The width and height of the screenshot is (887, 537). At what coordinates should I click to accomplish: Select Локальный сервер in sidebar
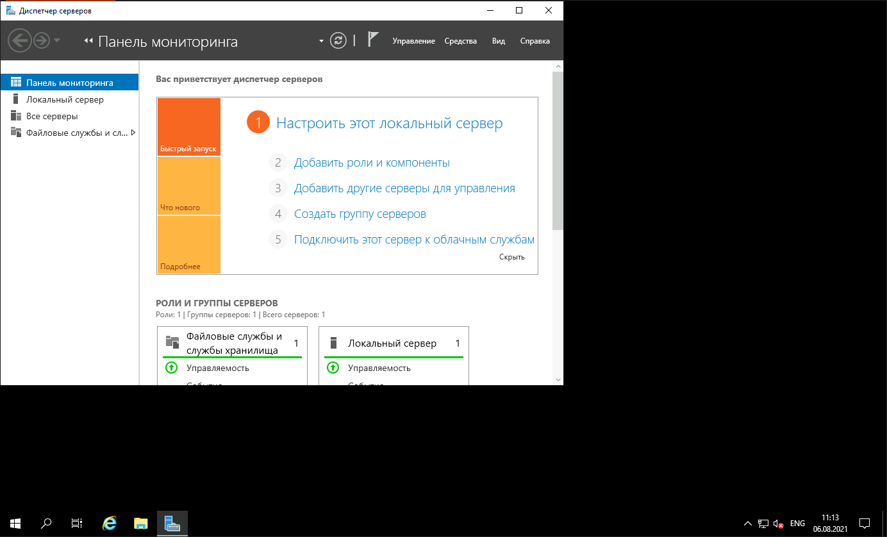(x=69, y=99)
